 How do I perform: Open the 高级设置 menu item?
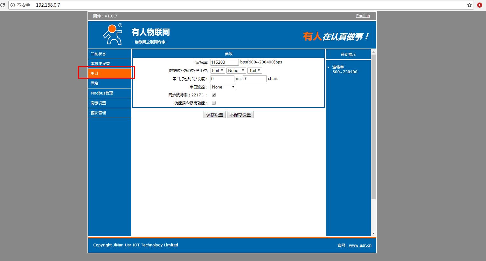pos(109,103)
